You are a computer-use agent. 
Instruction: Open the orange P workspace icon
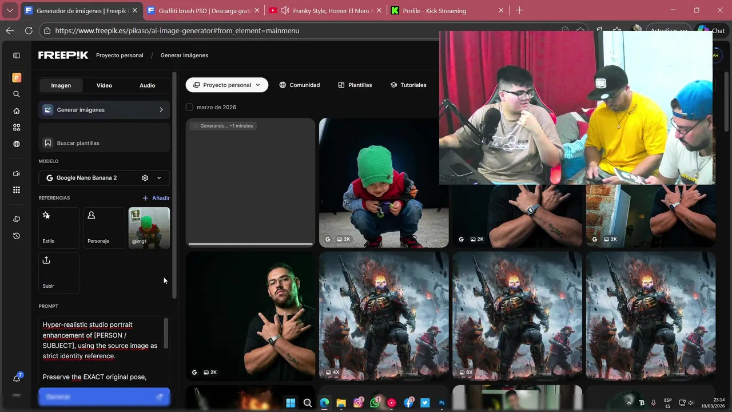click(17, 78)
